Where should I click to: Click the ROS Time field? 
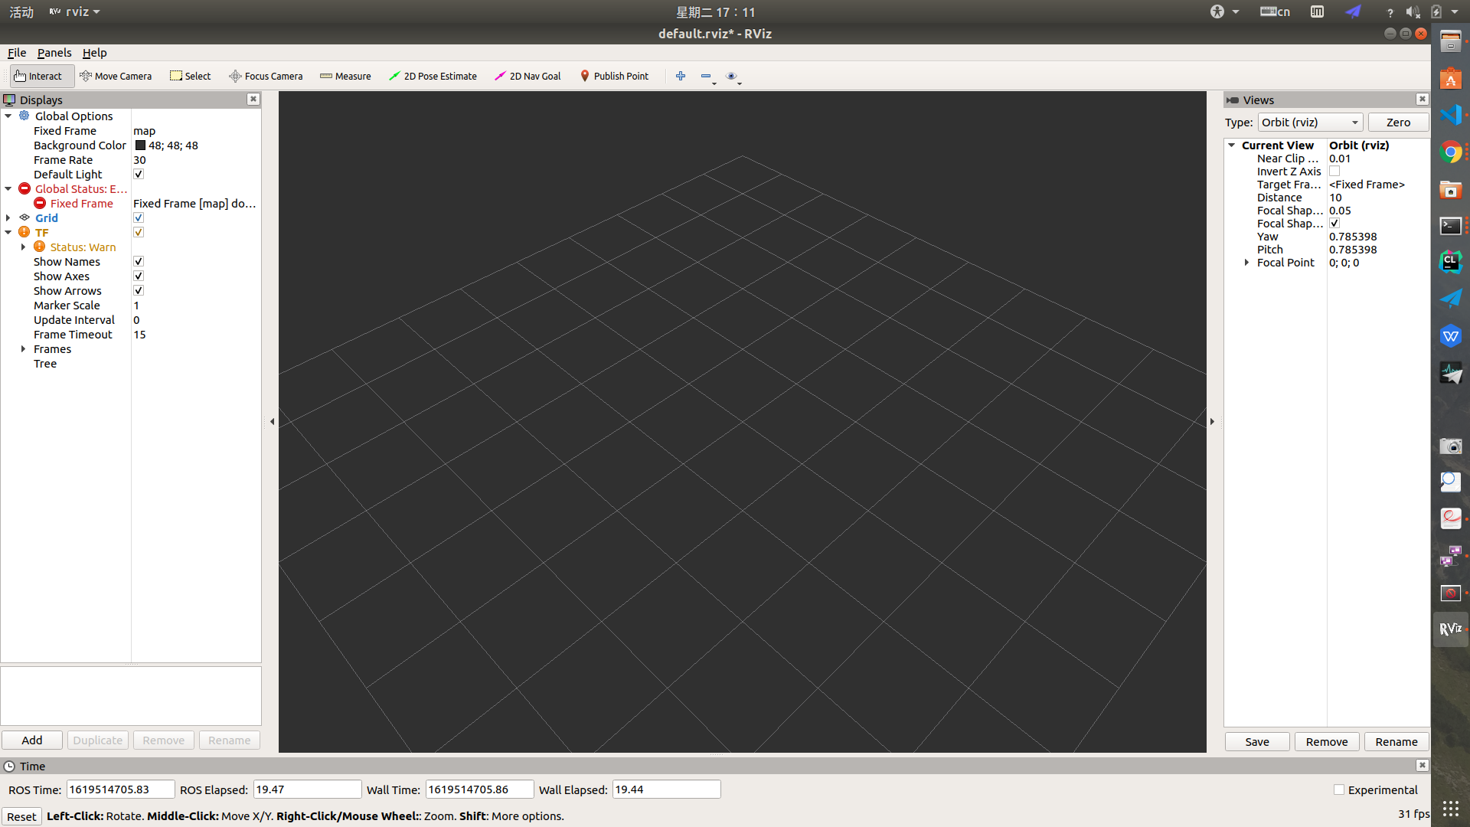coord(120,789)
